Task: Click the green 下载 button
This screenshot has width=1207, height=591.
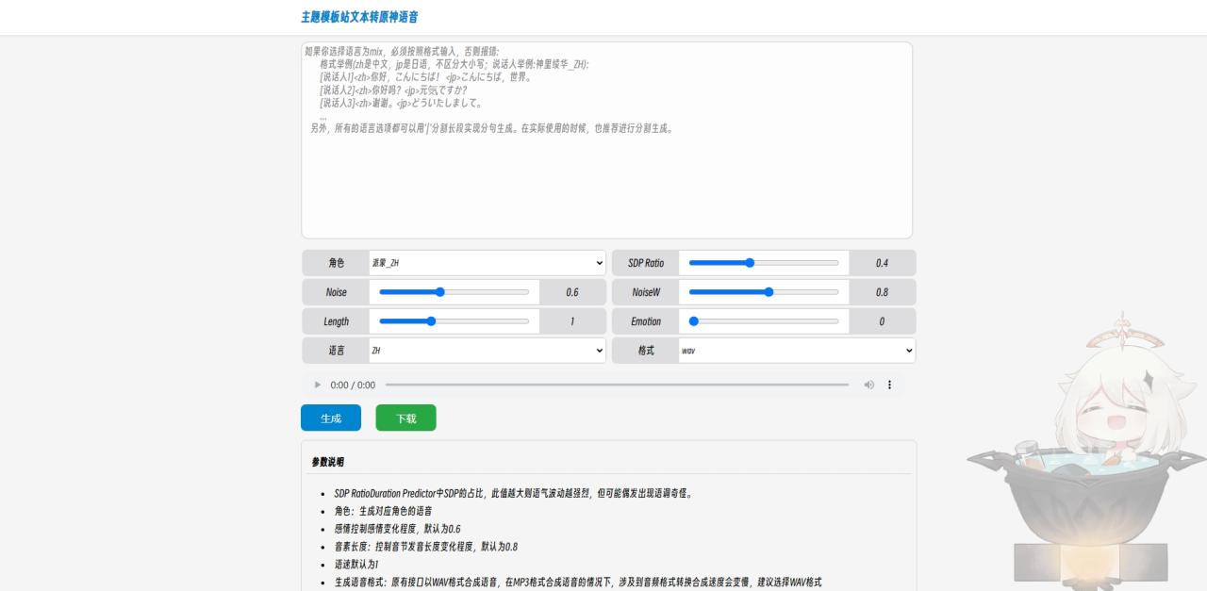Action: (405, 418)
